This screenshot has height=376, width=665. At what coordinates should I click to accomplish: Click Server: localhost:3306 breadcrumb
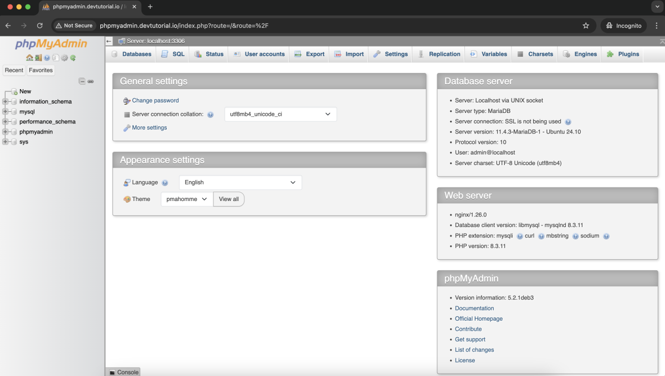click(x=155, y=41)
